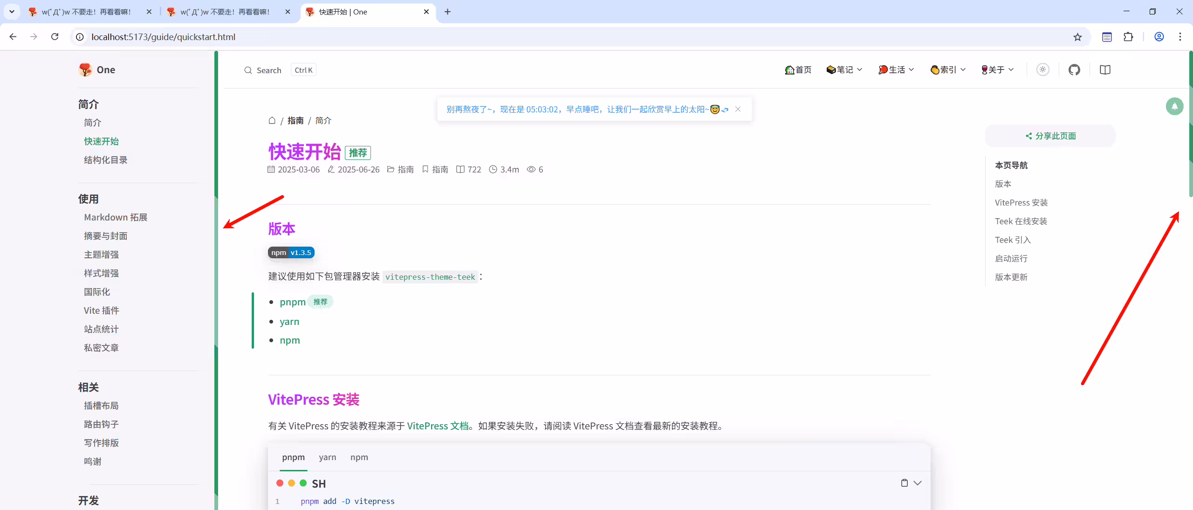Click the npm link in list
Image resolution: width=1193 pixels, height=510 pixels.
pyautogui.click(x=290, y=340)
